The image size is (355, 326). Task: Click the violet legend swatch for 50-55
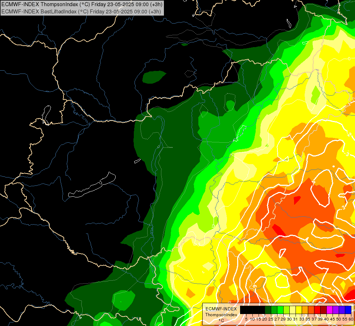(342, 310)
